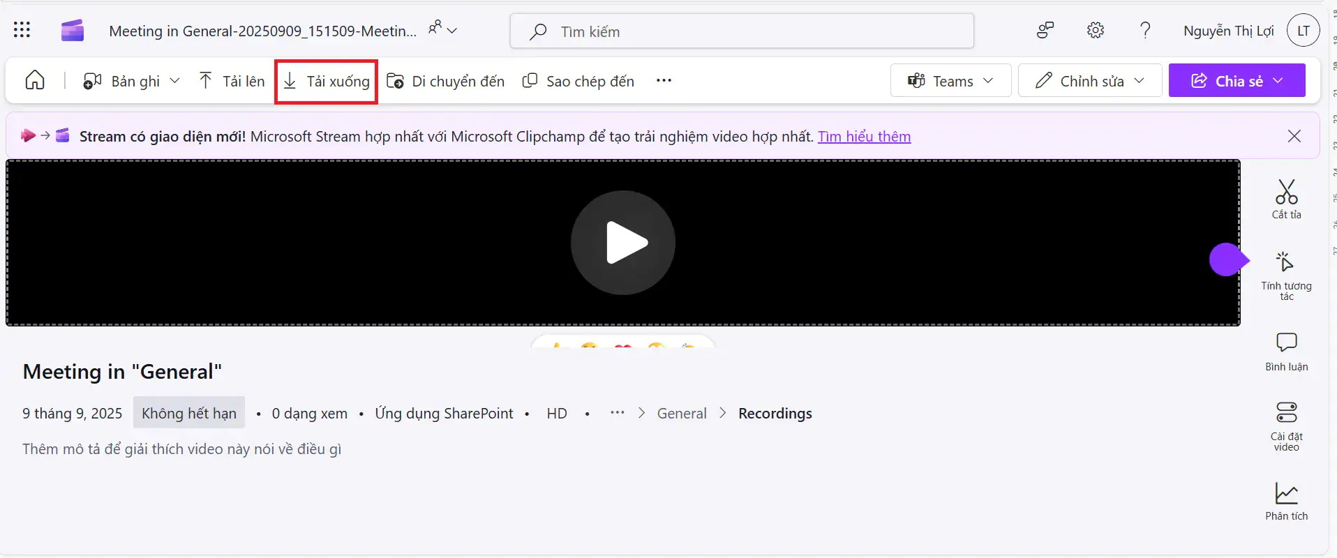Click Tải xuống to download video
This screenshot has width=1337, height=558.
tap(327, 82)
